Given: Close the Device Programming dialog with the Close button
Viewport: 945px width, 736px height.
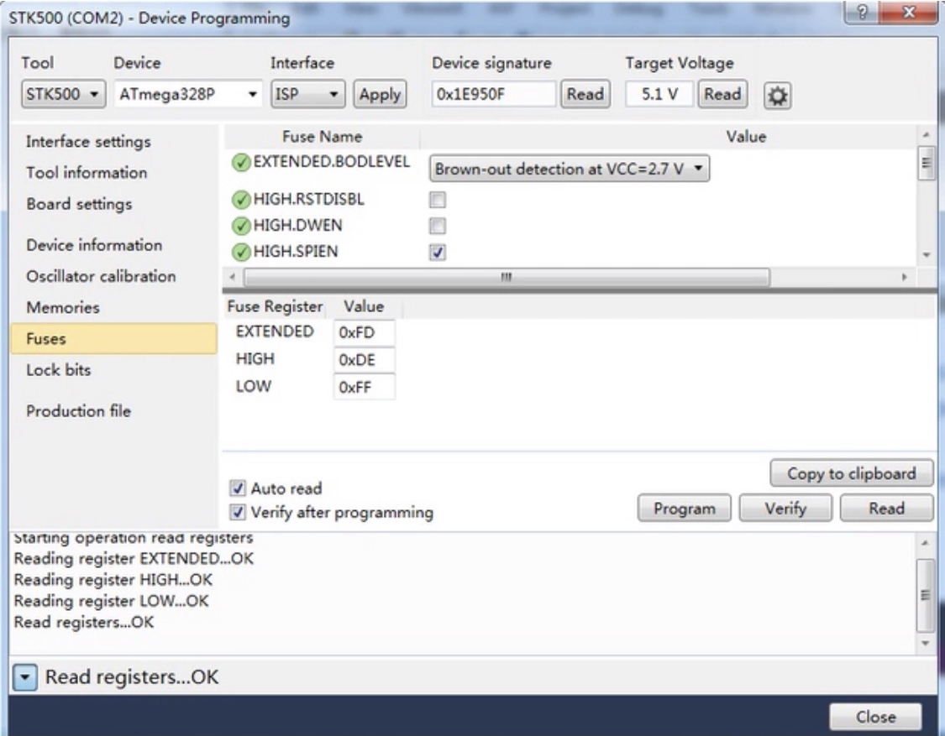Looking at the screenshot, I should tap(875, 717).
